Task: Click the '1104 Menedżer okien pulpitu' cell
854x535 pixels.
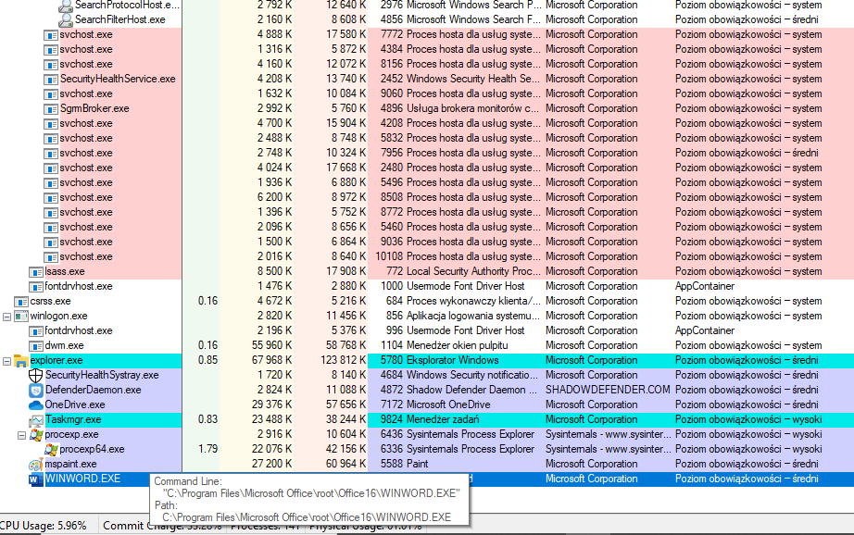Action: coord(444,345)
